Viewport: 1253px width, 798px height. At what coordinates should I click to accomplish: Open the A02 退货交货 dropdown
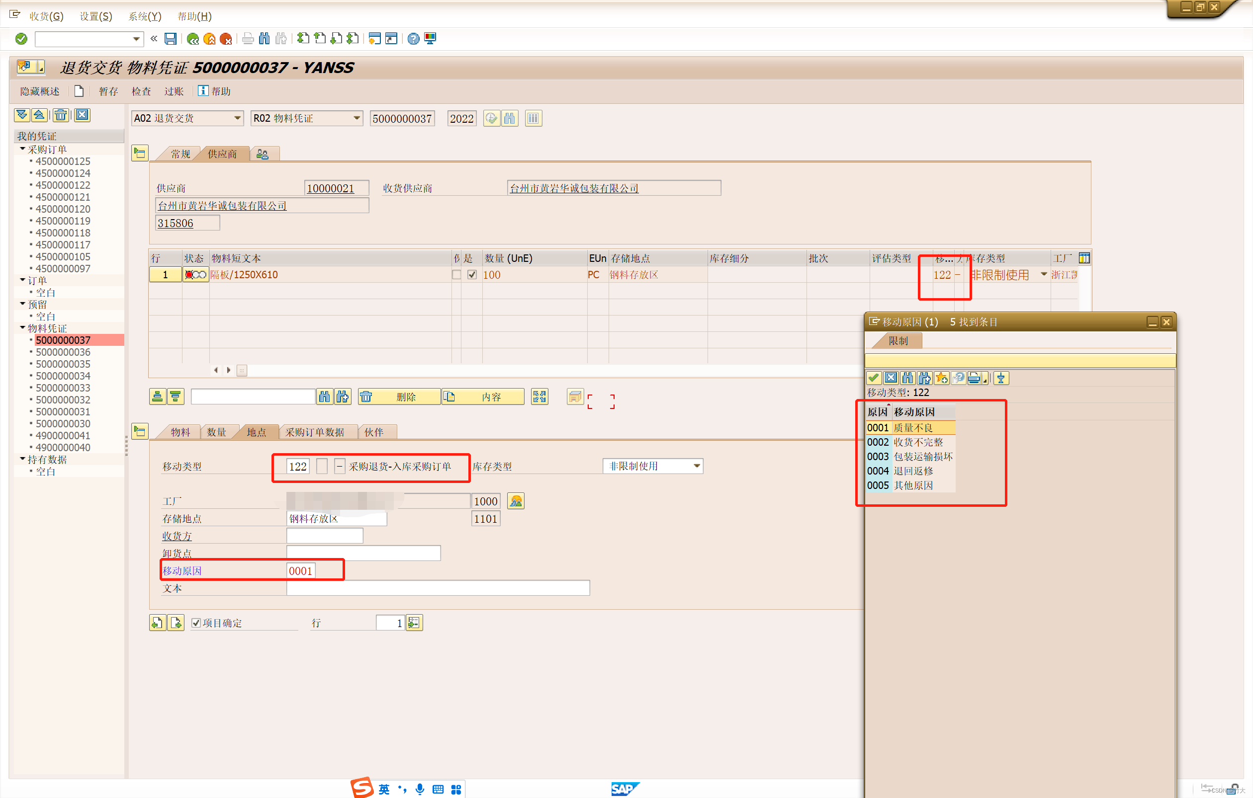[237, 118]
